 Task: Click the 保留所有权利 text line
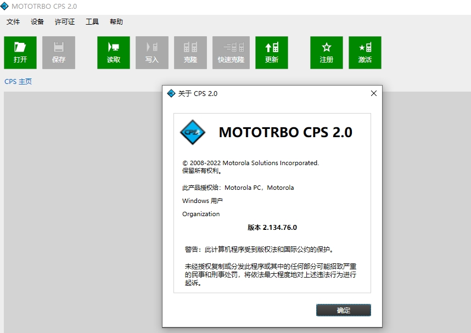click(202, 171)
